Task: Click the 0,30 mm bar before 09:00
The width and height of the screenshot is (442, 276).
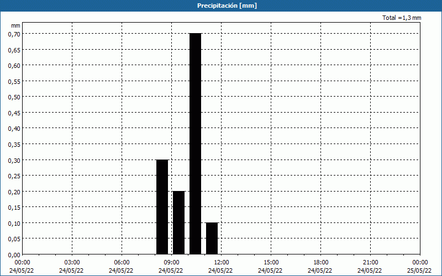Action: [x=162, y=207]
